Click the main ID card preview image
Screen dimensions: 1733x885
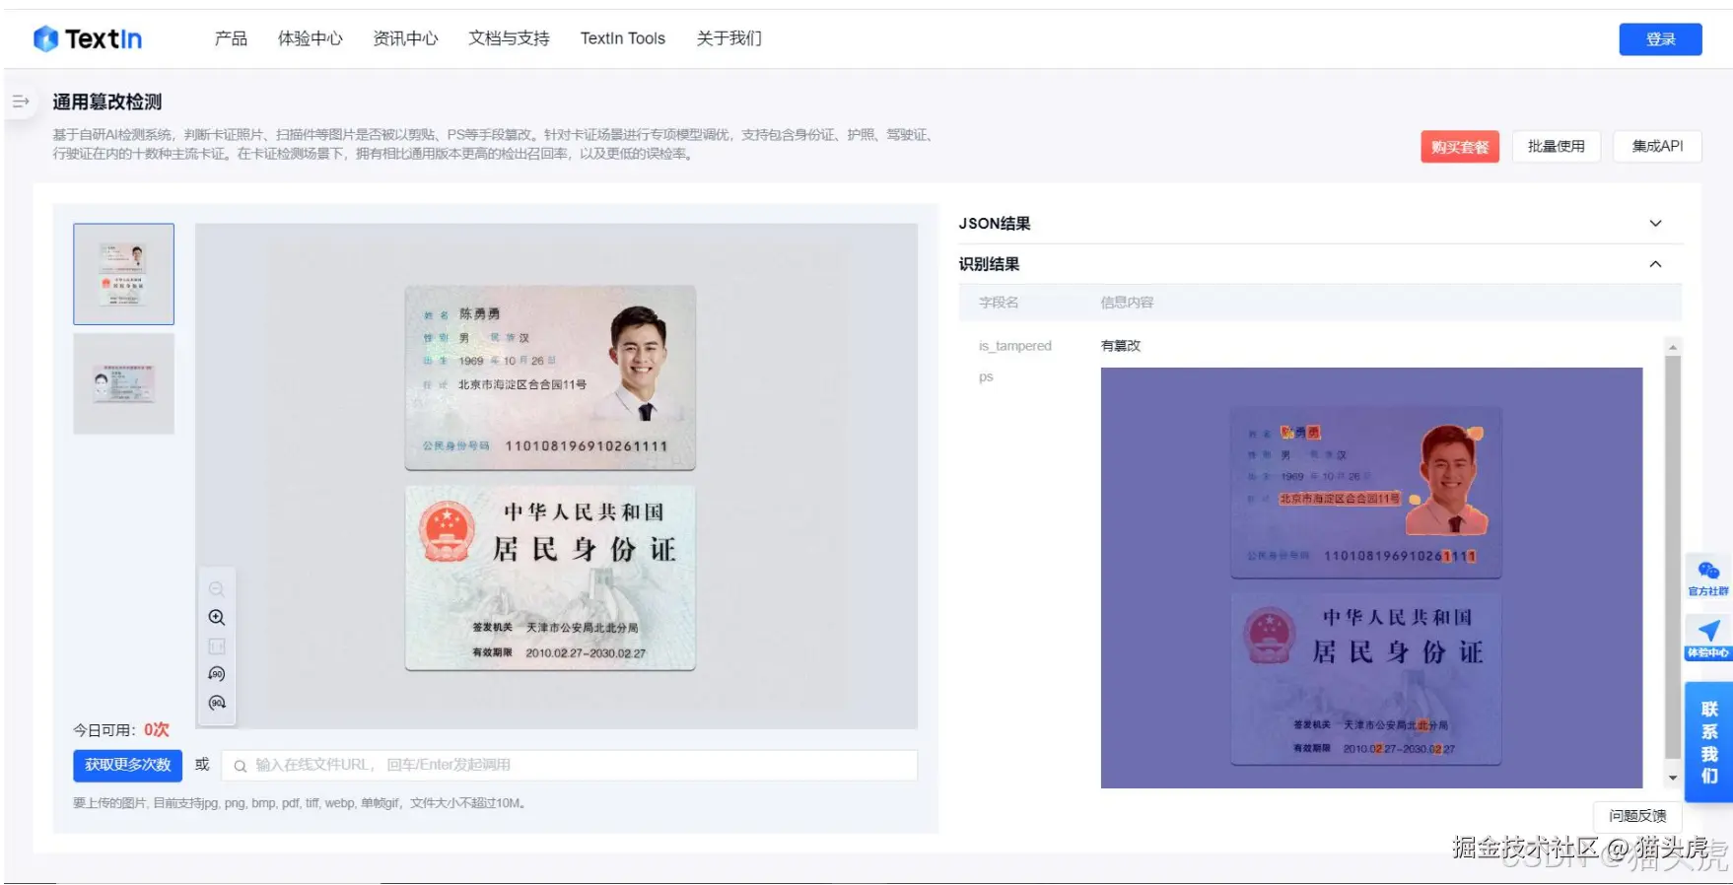click(x=556, y=476)
